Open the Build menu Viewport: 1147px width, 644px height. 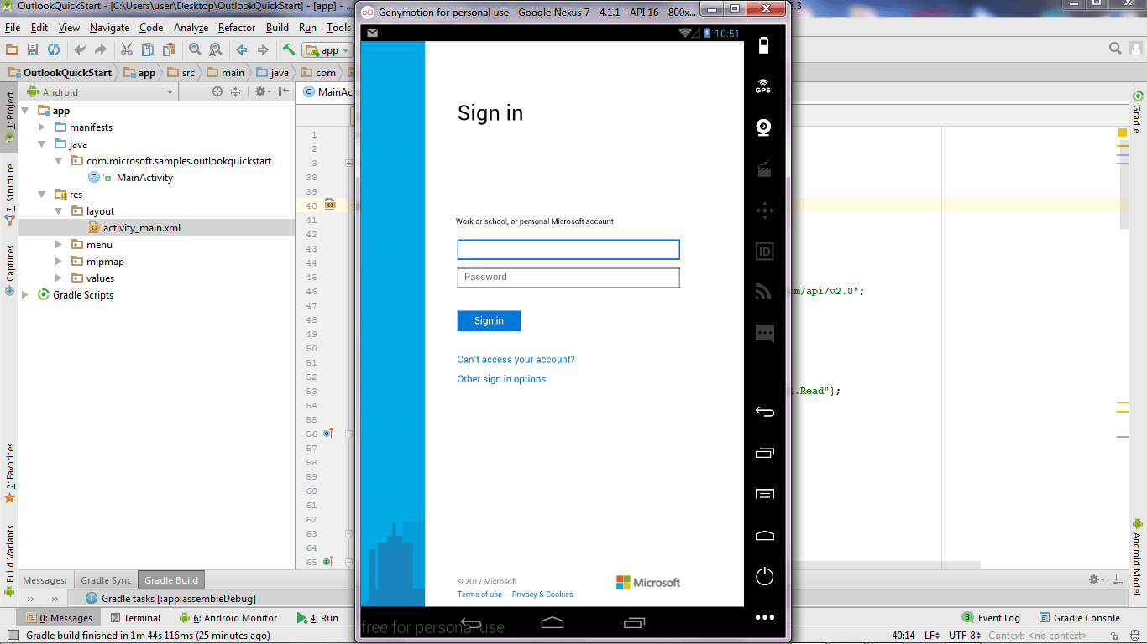[277, 28]
